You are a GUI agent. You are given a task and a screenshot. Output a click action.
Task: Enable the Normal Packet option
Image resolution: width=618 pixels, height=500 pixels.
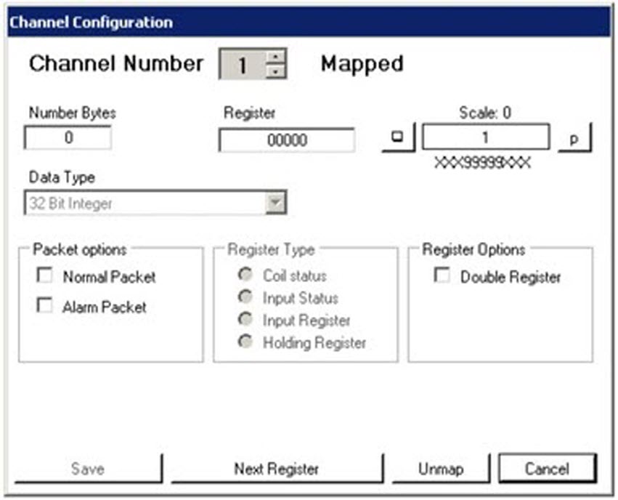(45, 276)
